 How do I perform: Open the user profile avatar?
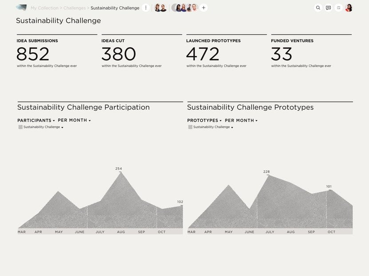point(349,8)
